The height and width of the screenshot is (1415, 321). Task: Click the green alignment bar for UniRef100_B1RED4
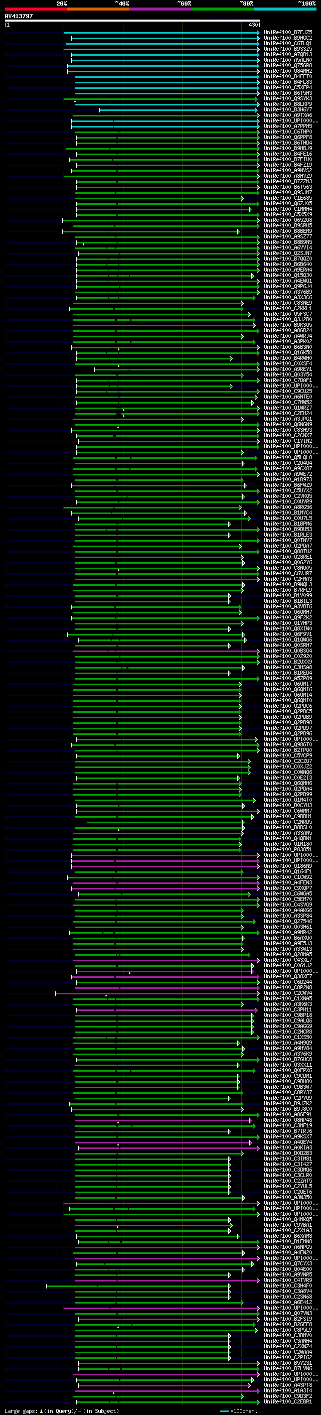click(152, 673)
